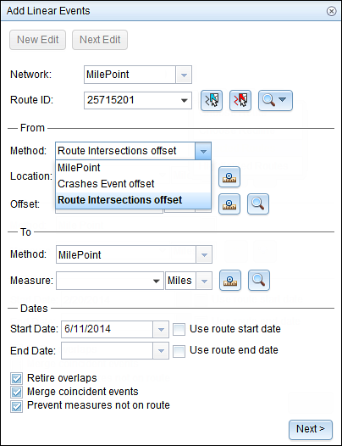Image resolution: width=342 pixels, height=446 pixels.
Task: Click the Location row measure-picker icon
Action: coord(229,177)
